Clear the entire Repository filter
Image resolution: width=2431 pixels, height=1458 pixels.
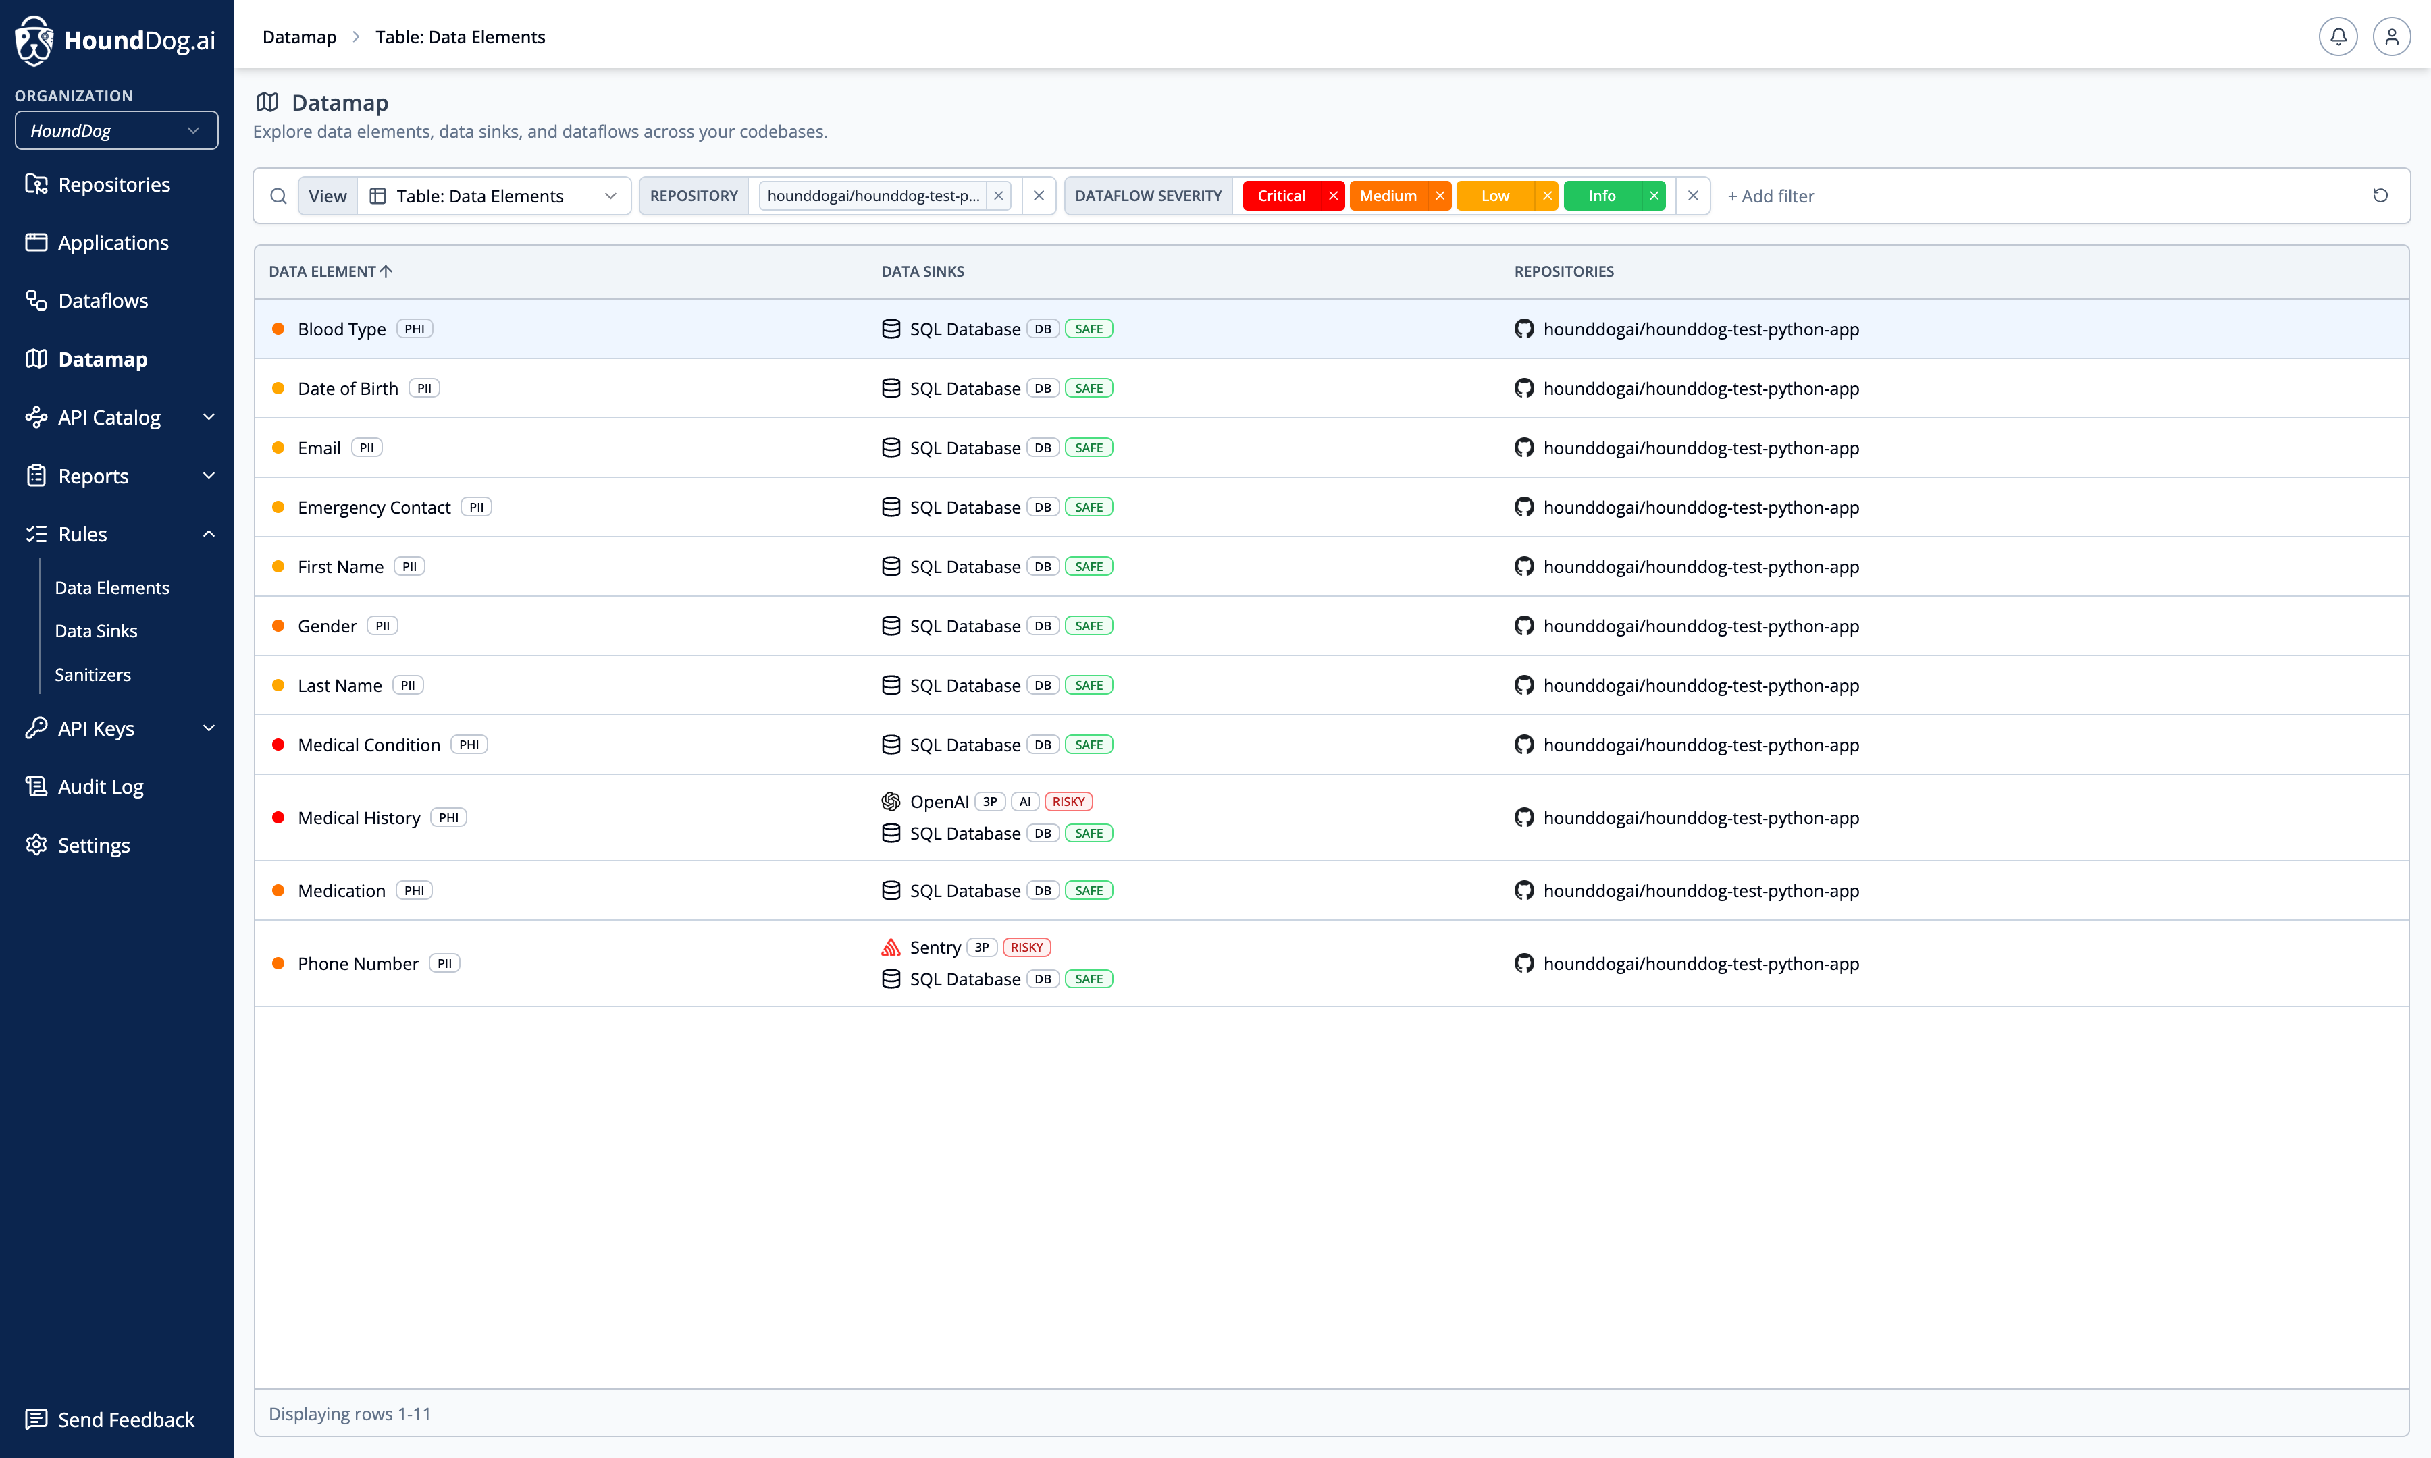tap(1039, 196)
